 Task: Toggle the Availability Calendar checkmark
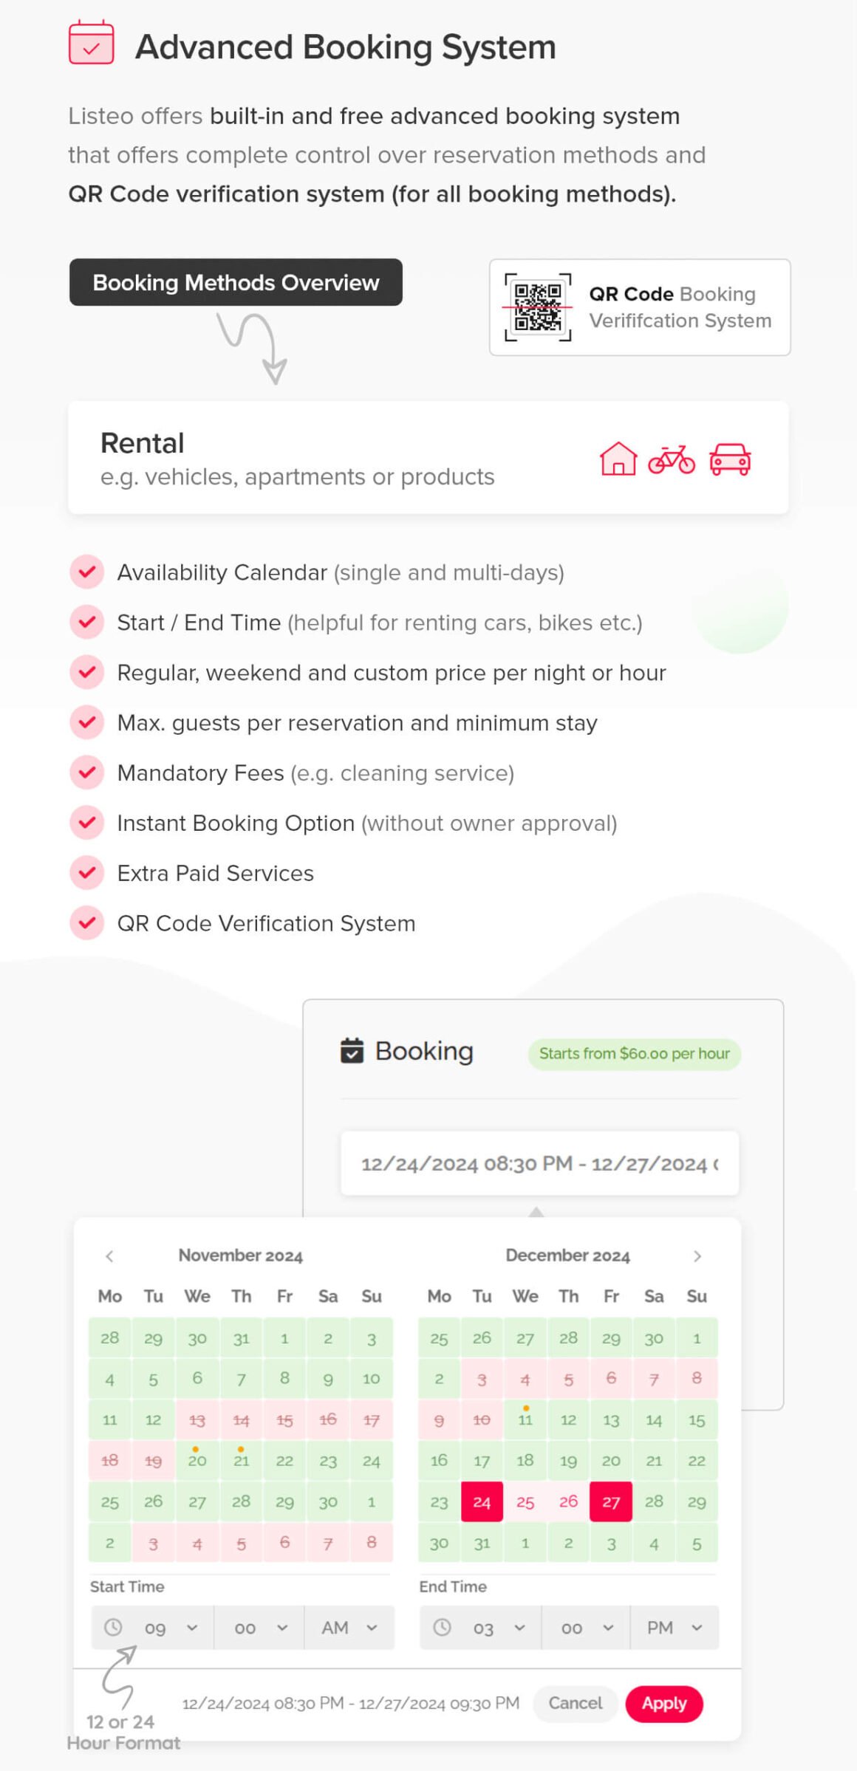(86, 572)
